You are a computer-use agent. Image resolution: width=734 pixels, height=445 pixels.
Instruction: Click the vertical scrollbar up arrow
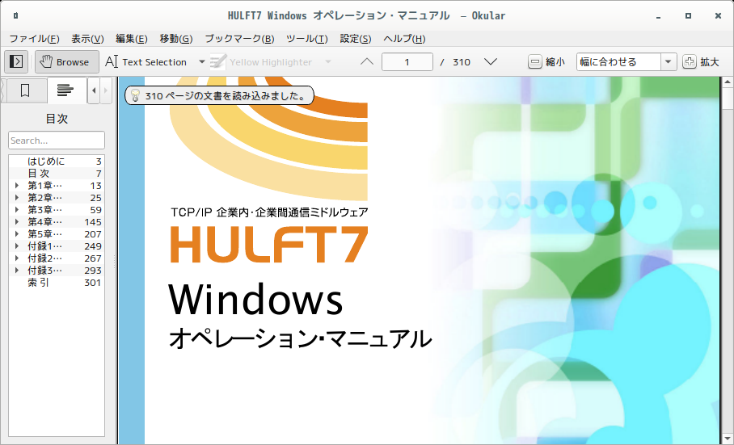727,82
